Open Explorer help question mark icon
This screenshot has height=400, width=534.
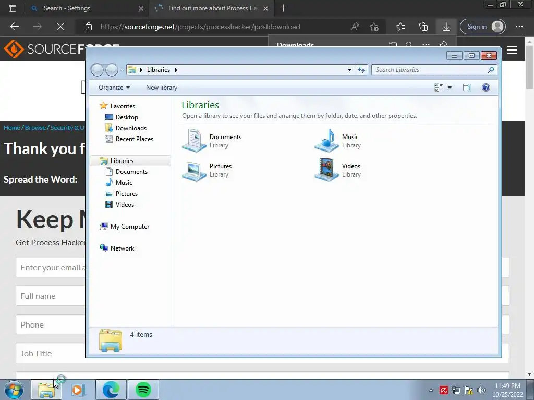coord(486,87)
